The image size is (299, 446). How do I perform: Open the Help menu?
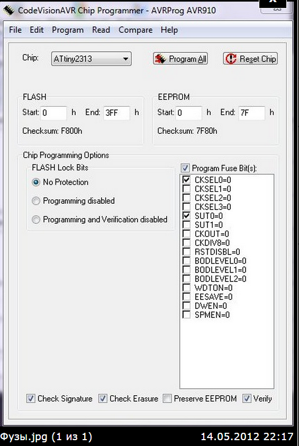[169, 30]
